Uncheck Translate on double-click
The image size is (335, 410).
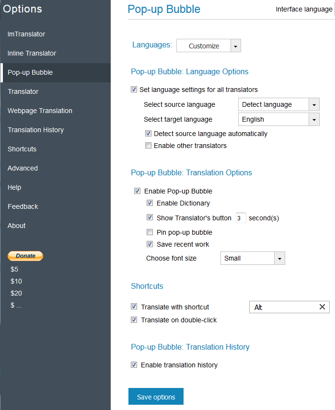(134, 319)
